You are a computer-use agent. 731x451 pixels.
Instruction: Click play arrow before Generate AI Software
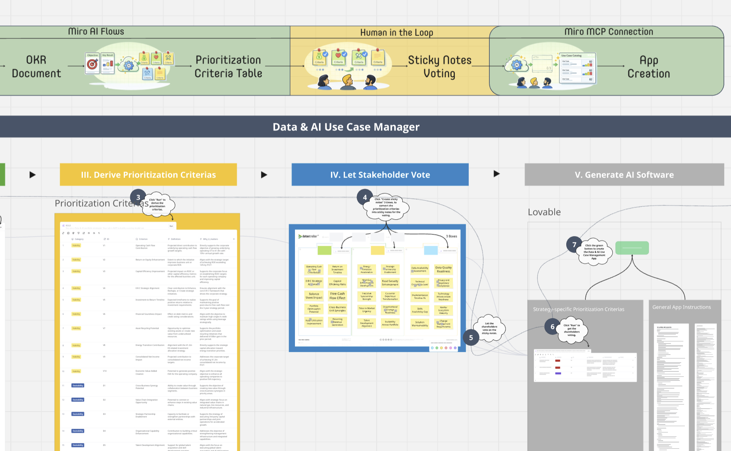[x=496, y=174]
